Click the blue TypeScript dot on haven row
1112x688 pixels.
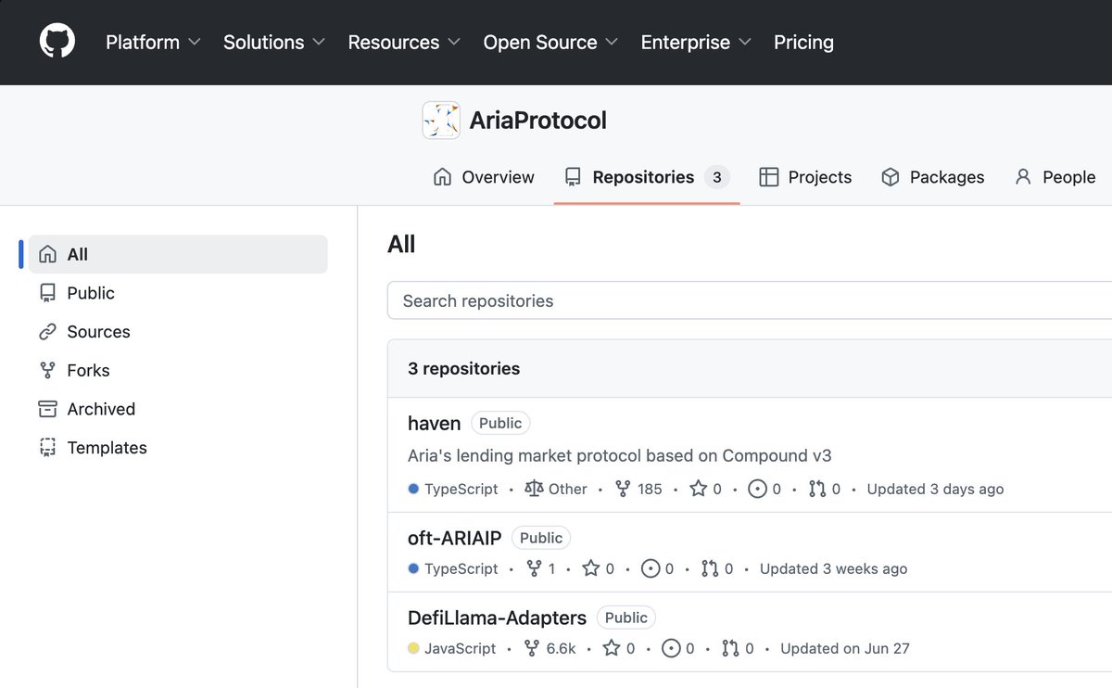[414, 490]
